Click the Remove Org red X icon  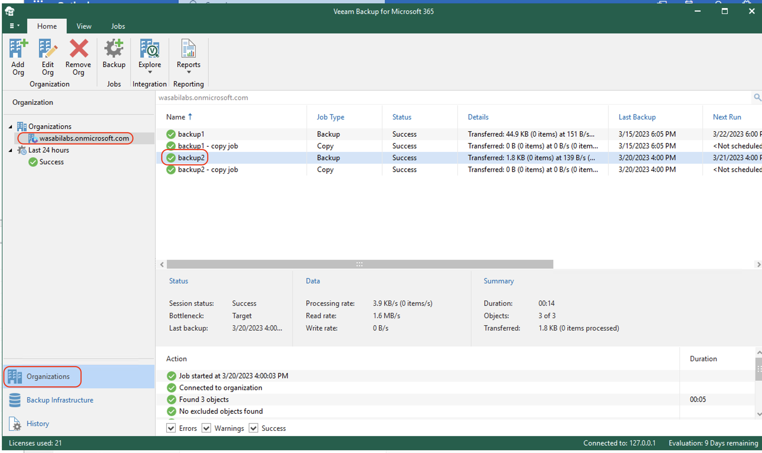coord(79,48)
